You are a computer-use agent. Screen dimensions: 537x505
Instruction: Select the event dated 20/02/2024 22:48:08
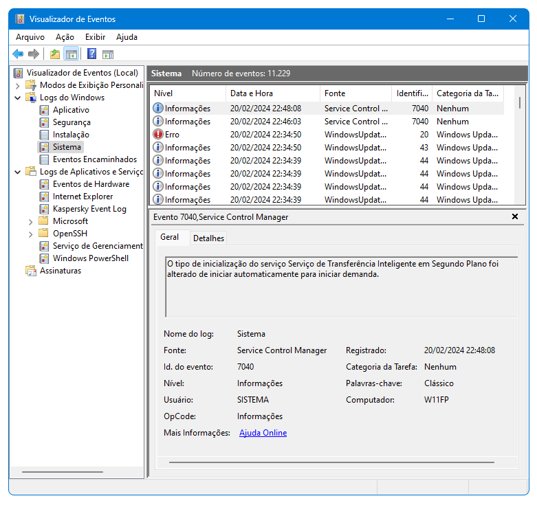[327, 109]
